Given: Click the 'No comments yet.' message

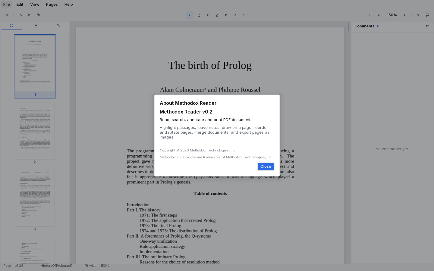Looking at the screenshot, I should [392, 149].
